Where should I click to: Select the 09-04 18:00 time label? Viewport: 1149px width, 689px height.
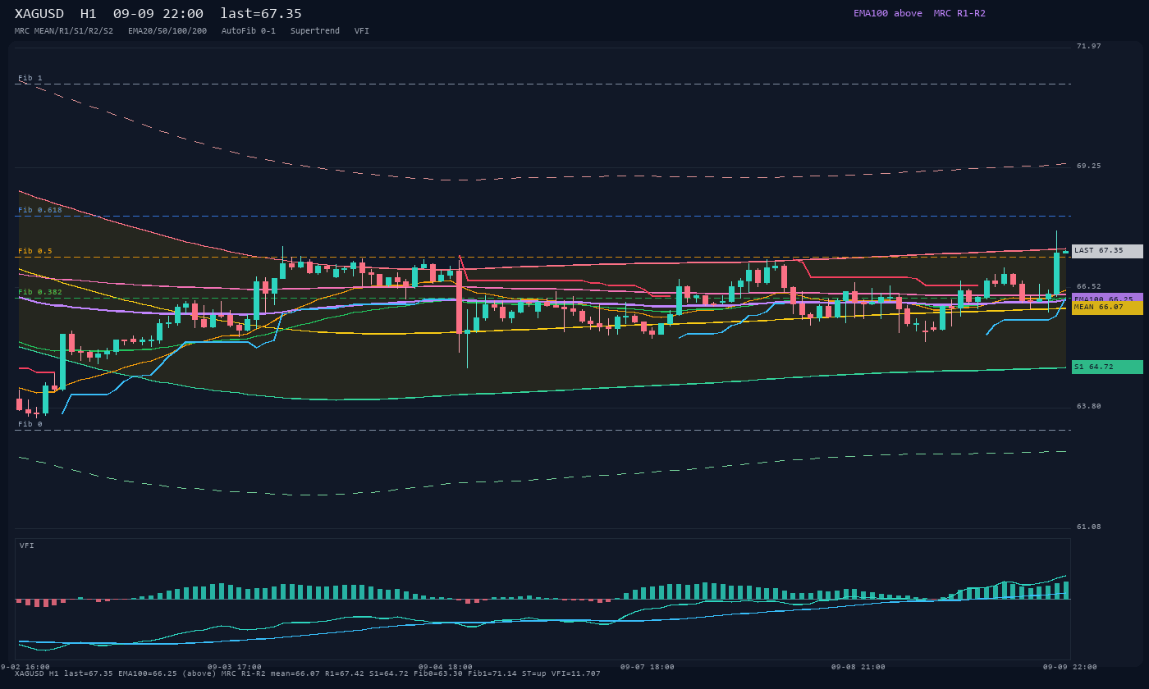[x=446, y=668]
